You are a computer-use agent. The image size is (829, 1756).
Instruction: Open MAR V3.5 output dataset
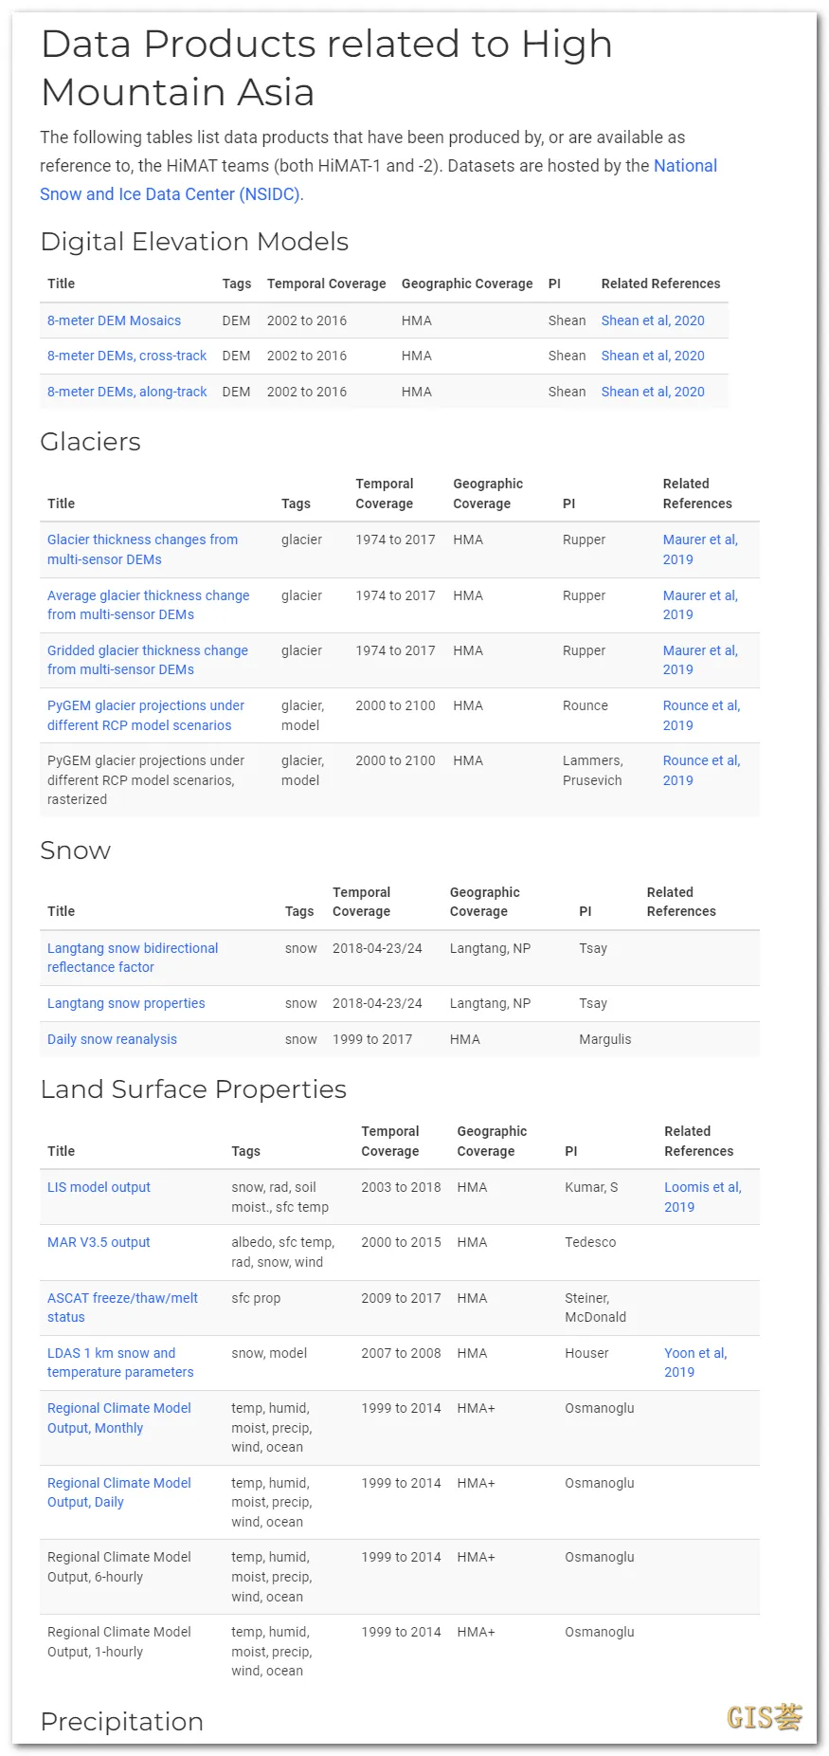click(99, 1242)
